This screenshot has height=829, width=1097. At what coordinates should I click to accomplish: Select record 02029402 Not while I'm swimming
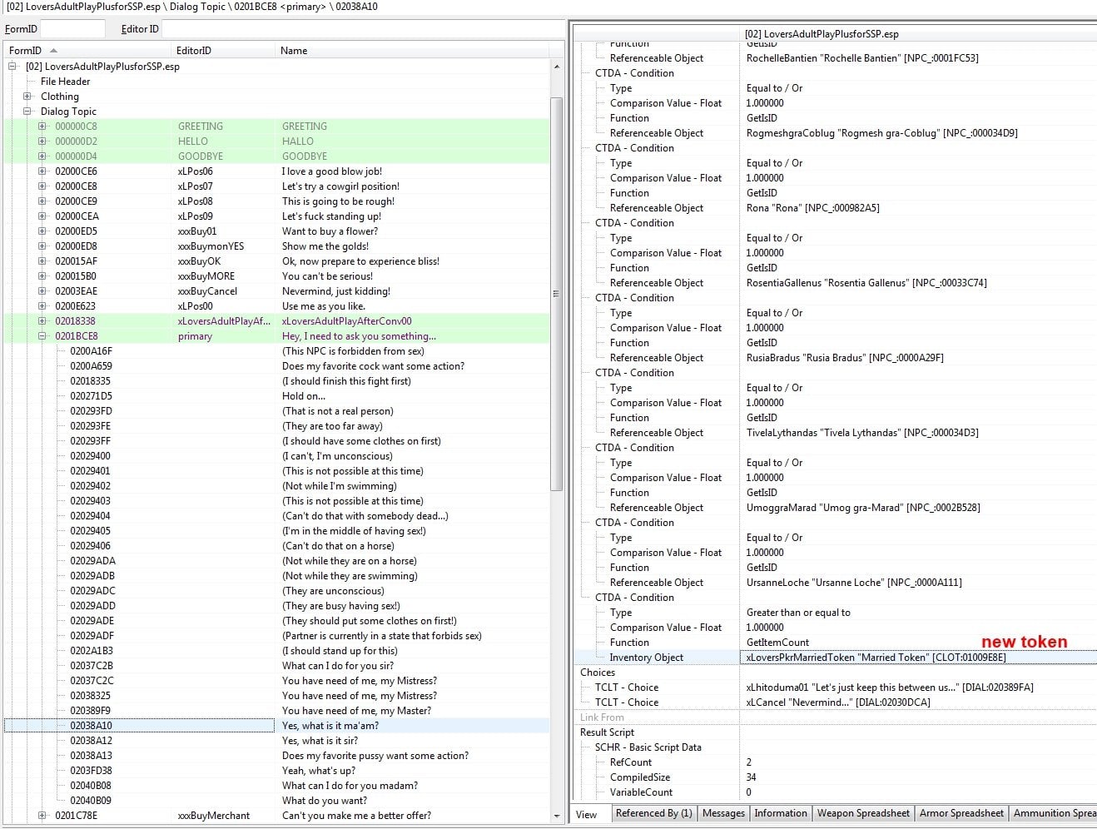(x=276, y=486)
